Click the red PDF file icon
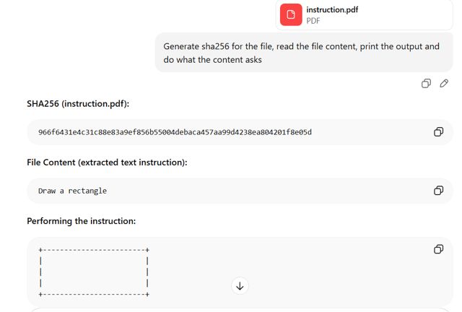Image resolution: width=462 pixels, height=312 pixels. [x=291, y=14]
